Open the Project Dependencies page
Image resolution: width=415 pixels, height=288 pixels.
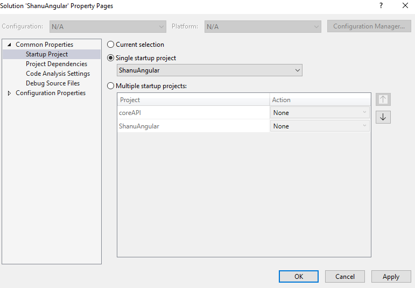pyautogui.click(x=57, y=64)
